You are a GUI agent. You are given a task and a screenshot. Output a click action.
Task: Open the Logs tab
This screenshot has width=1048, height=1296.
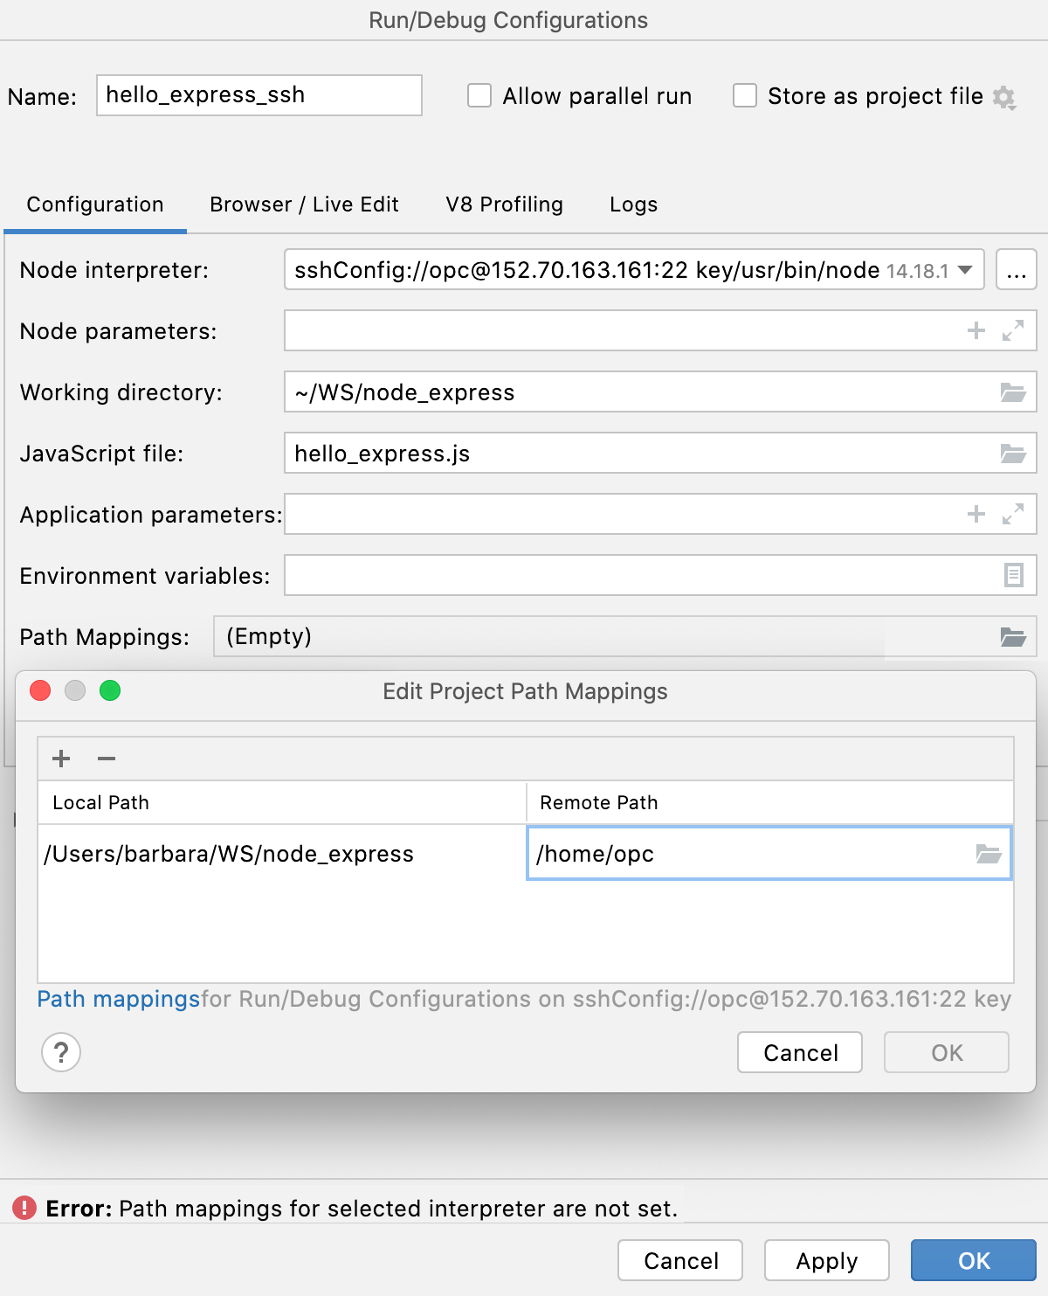(x=632, y=204)
